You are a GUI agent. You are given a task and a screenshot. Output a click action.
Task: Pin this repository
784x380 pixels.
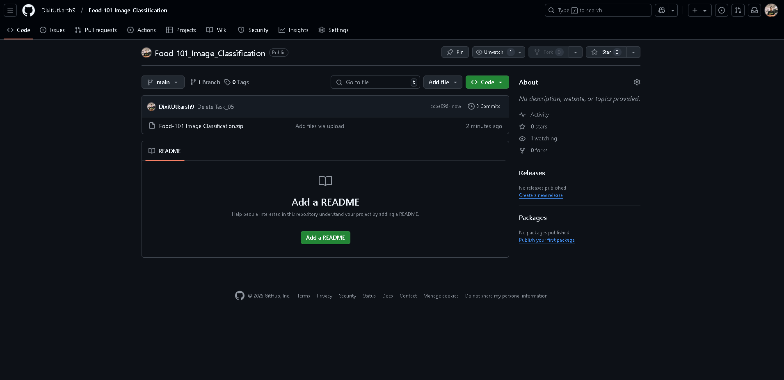[x=455, y=52]
